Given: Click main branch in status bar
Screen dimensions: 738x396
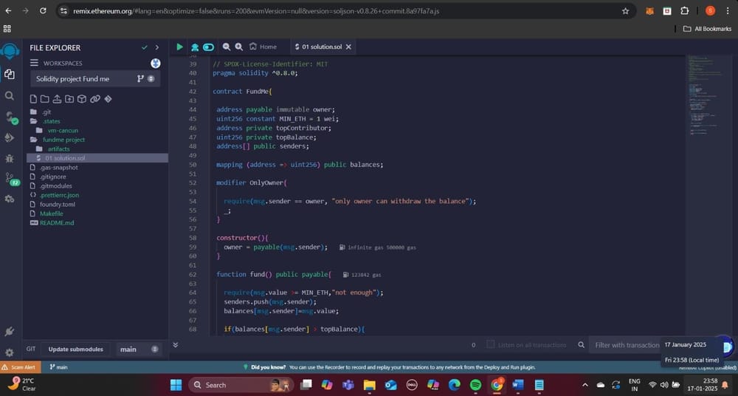Looking at the screenshot, I should (x=58, y=366).
